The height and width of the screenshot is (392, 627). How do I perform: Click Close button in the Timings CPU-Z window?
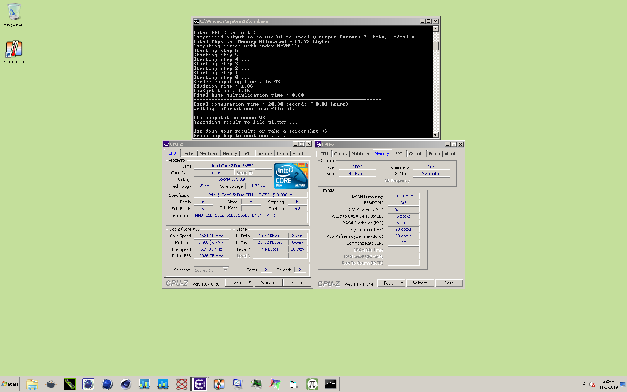tap(449, 283)
